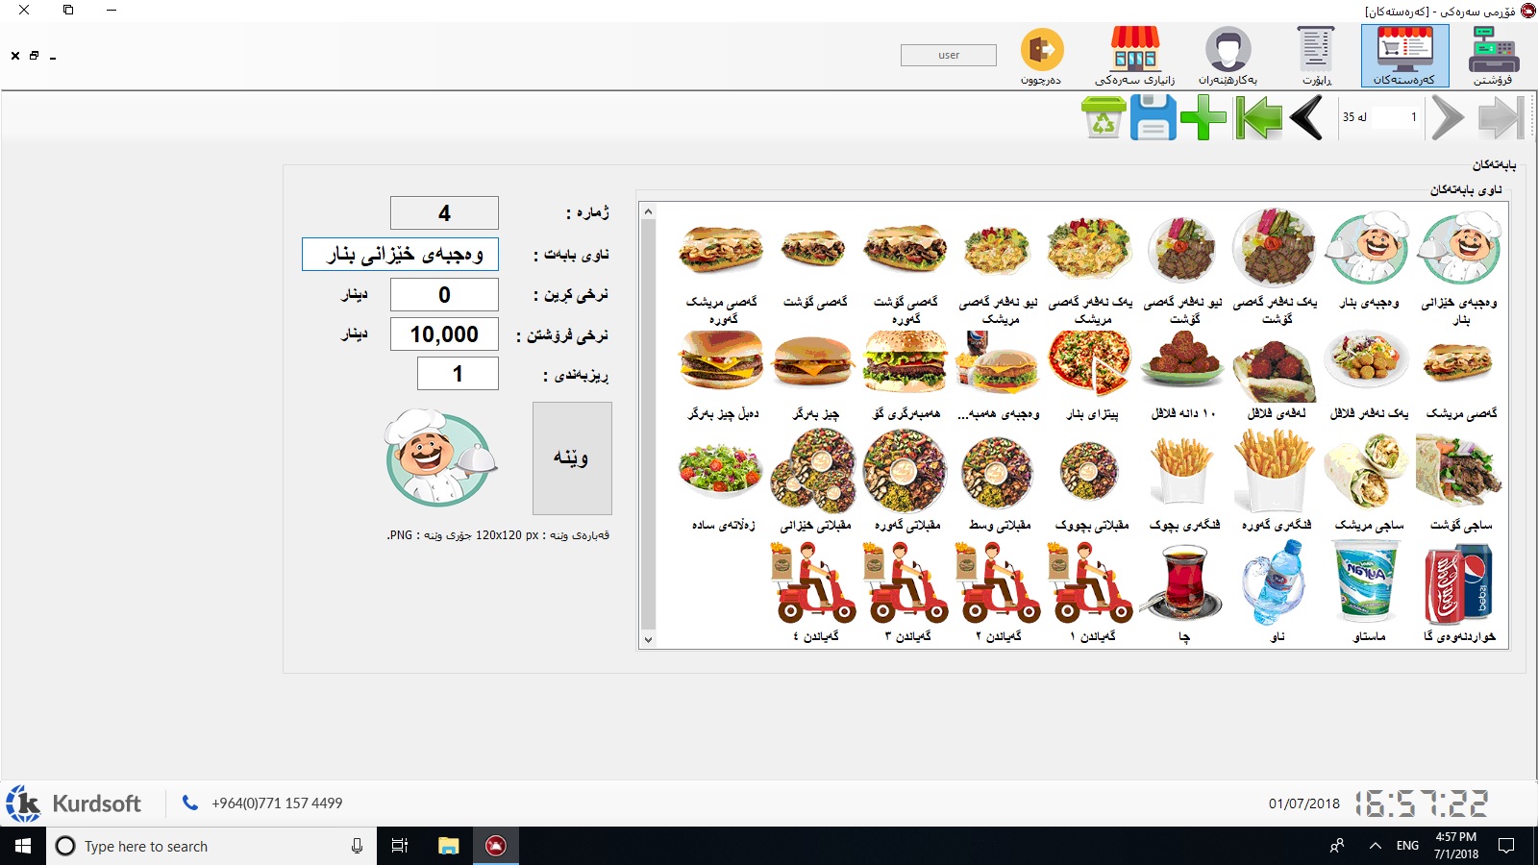Select the green salad bowl item
1538x865 pixels.
click(722, 481)
